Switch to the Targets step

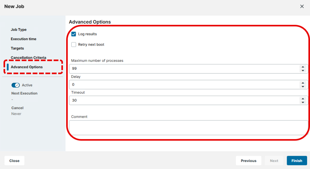17,48
